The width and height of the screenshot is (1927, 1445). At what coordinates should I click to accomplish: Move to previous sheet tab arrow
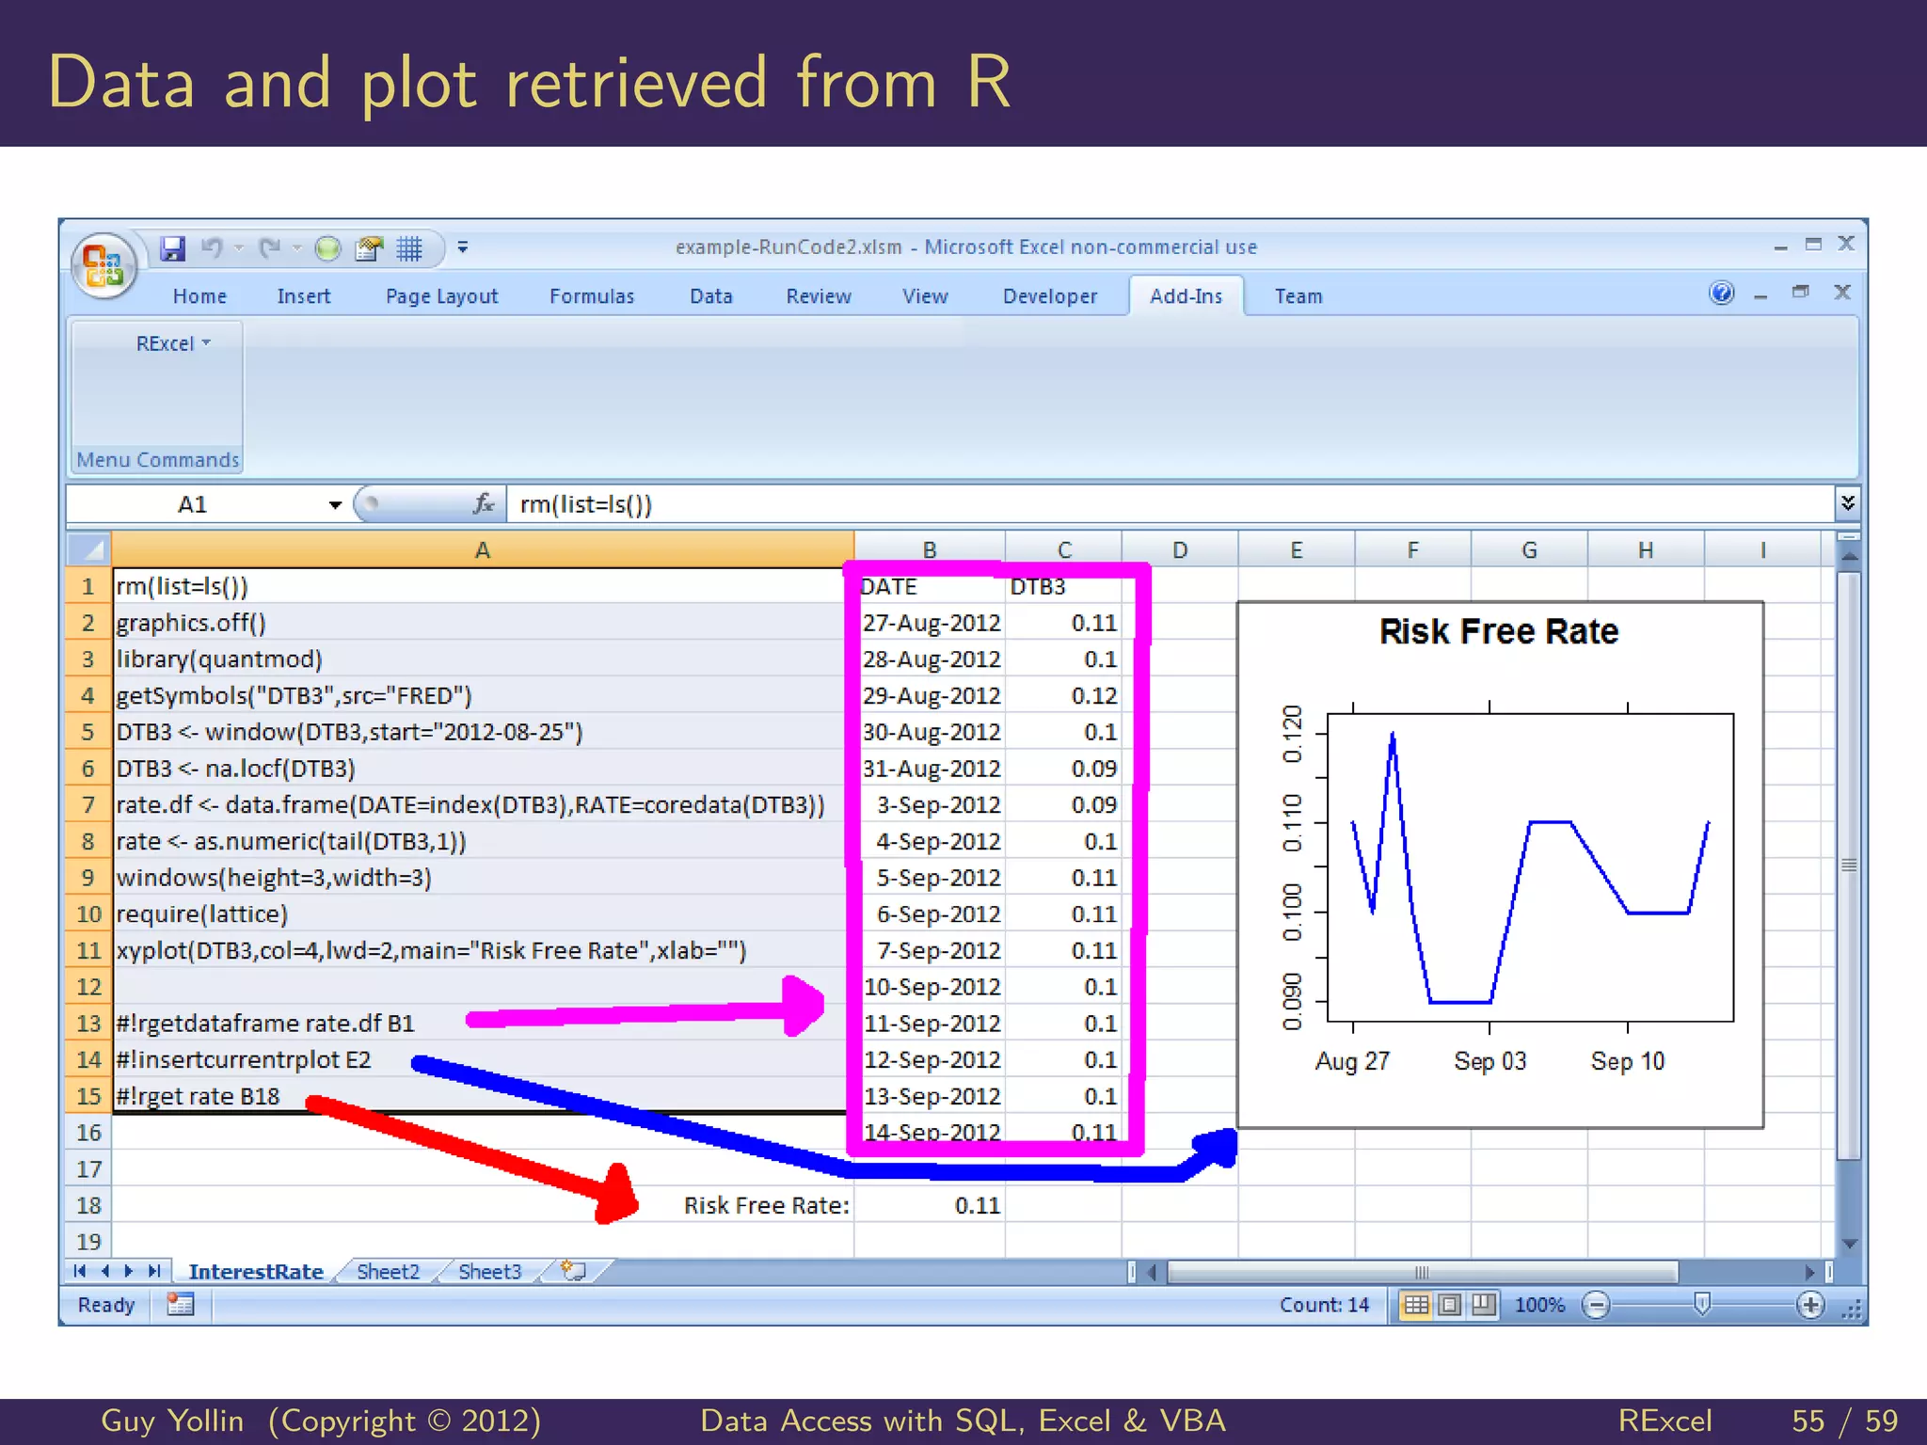coord(104,1272)
